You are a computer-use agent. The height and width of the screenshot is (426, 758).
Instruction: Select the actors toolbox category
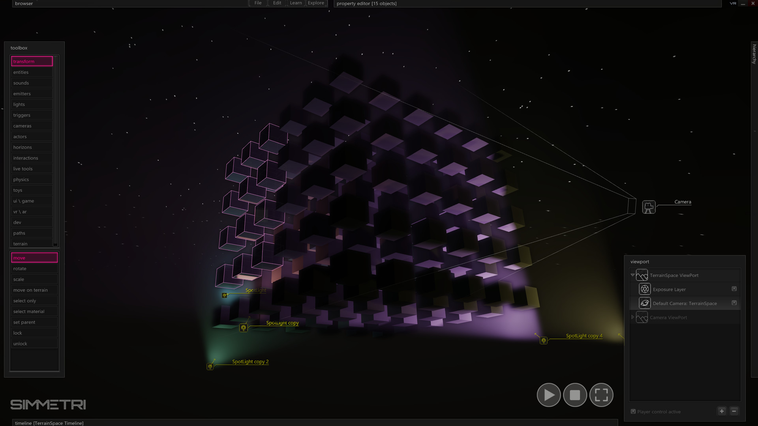(32, 136)
